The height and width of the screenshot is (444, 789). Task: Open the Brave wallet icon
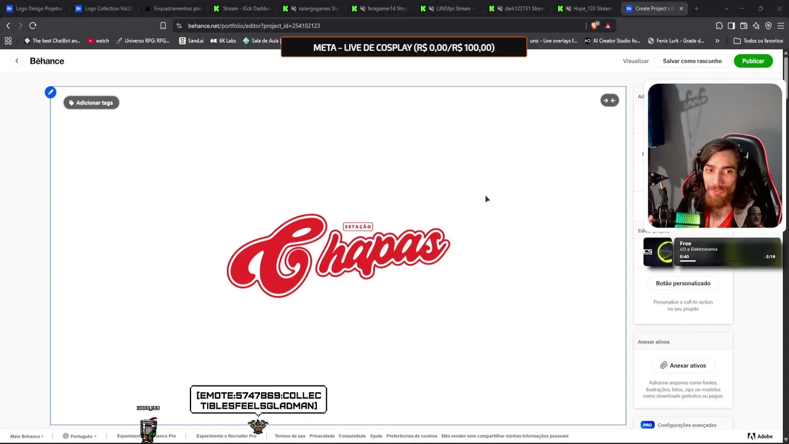(x=743, y=26)
